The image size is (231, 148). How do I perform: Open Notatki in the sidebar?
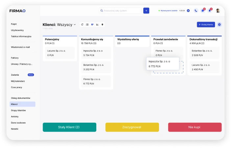coord(14,129)
